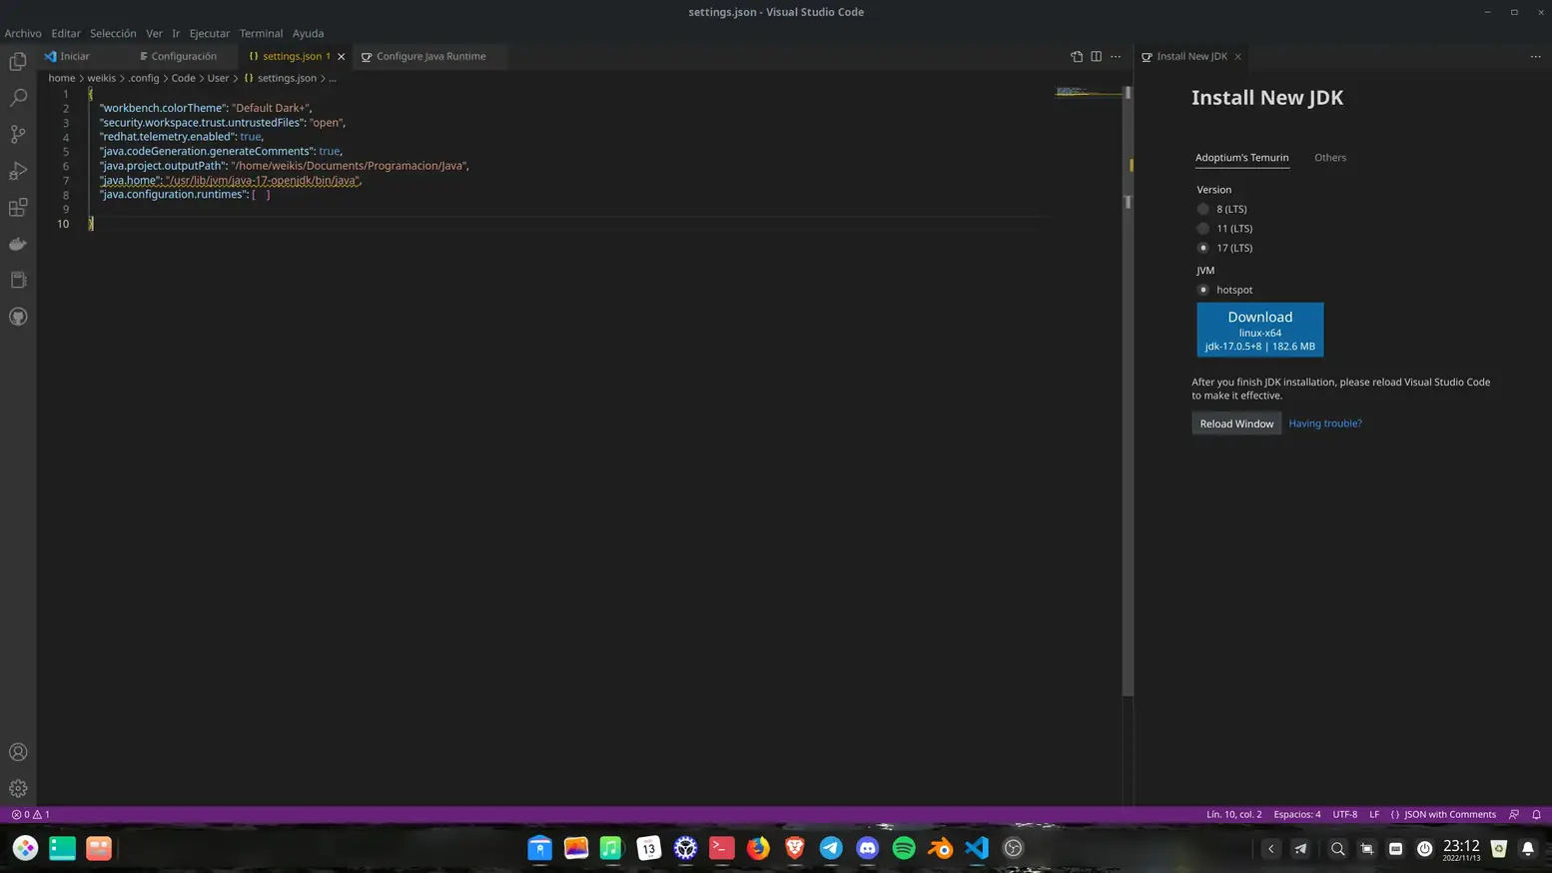The width and height of the screenshot is (1552, 873).
Task: Launch Firefox from the dock
Action: point(758,848)
